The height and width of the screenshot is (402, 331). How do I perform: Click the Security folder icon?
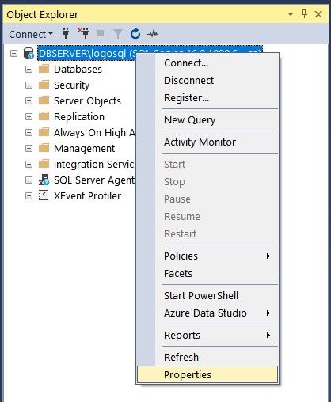[x=44, y=85]
